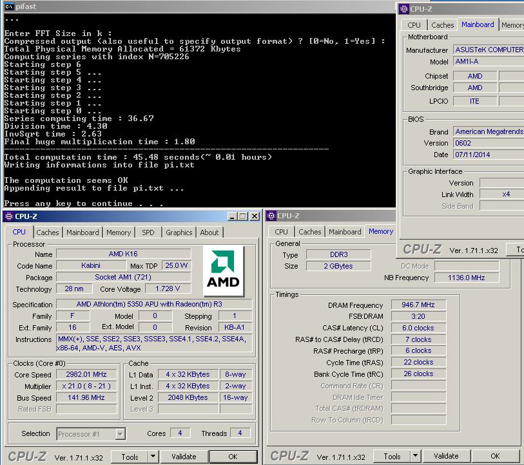Click the Link Width value x4
This screenshot has width=524, height=465.
[x=502, y=194]
